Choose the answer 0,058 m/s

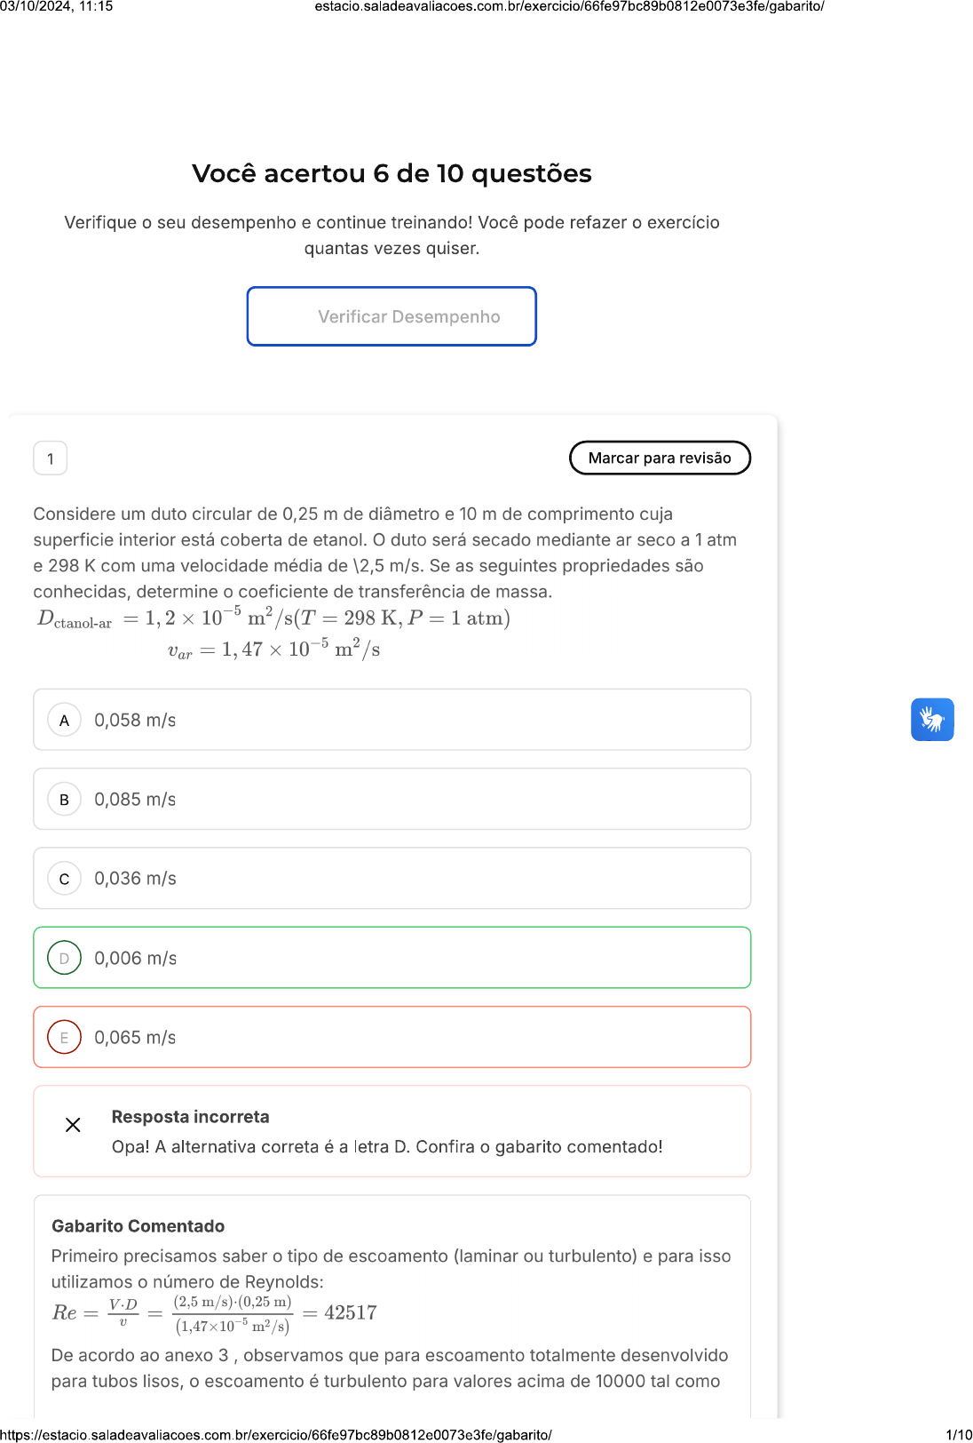point(135,721)
